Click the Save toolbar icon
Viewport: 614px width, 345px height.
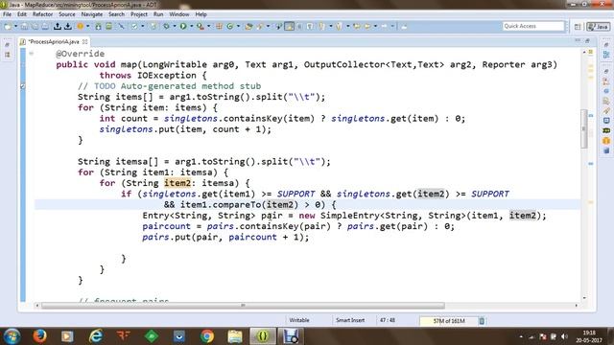(x=24, y=26)
